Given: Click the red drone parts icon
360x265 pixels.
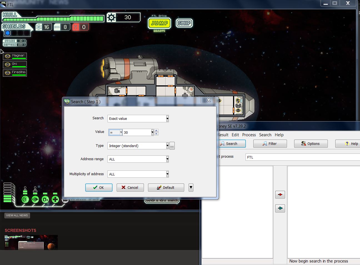Looking at the screenshot, I should point(76,27).
